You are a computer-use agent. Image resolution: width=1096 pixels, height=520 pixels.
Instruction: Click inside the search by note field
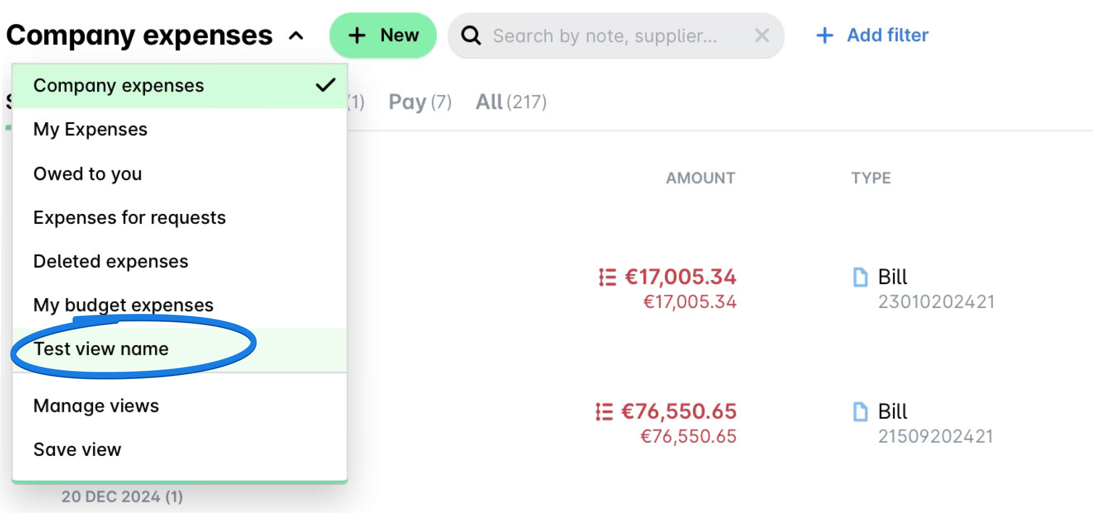pyautogui.click(x=603, y=35)
